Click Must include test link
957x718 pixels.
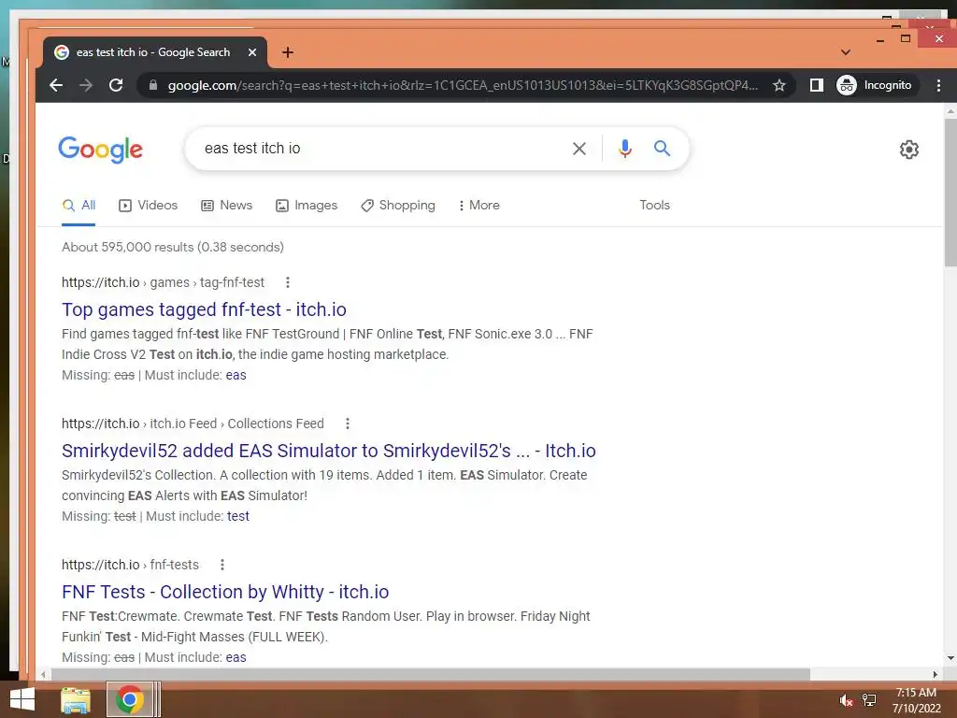point(238,516)
